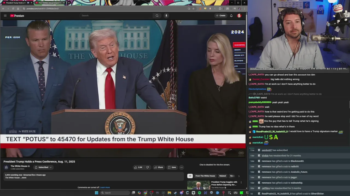Click the video title text Aug. 11, 2025

66,162
